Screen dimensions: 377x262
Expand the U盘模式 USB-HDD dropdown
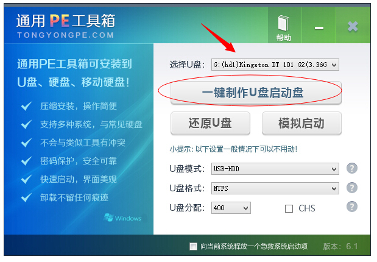(x=275, y=169)
